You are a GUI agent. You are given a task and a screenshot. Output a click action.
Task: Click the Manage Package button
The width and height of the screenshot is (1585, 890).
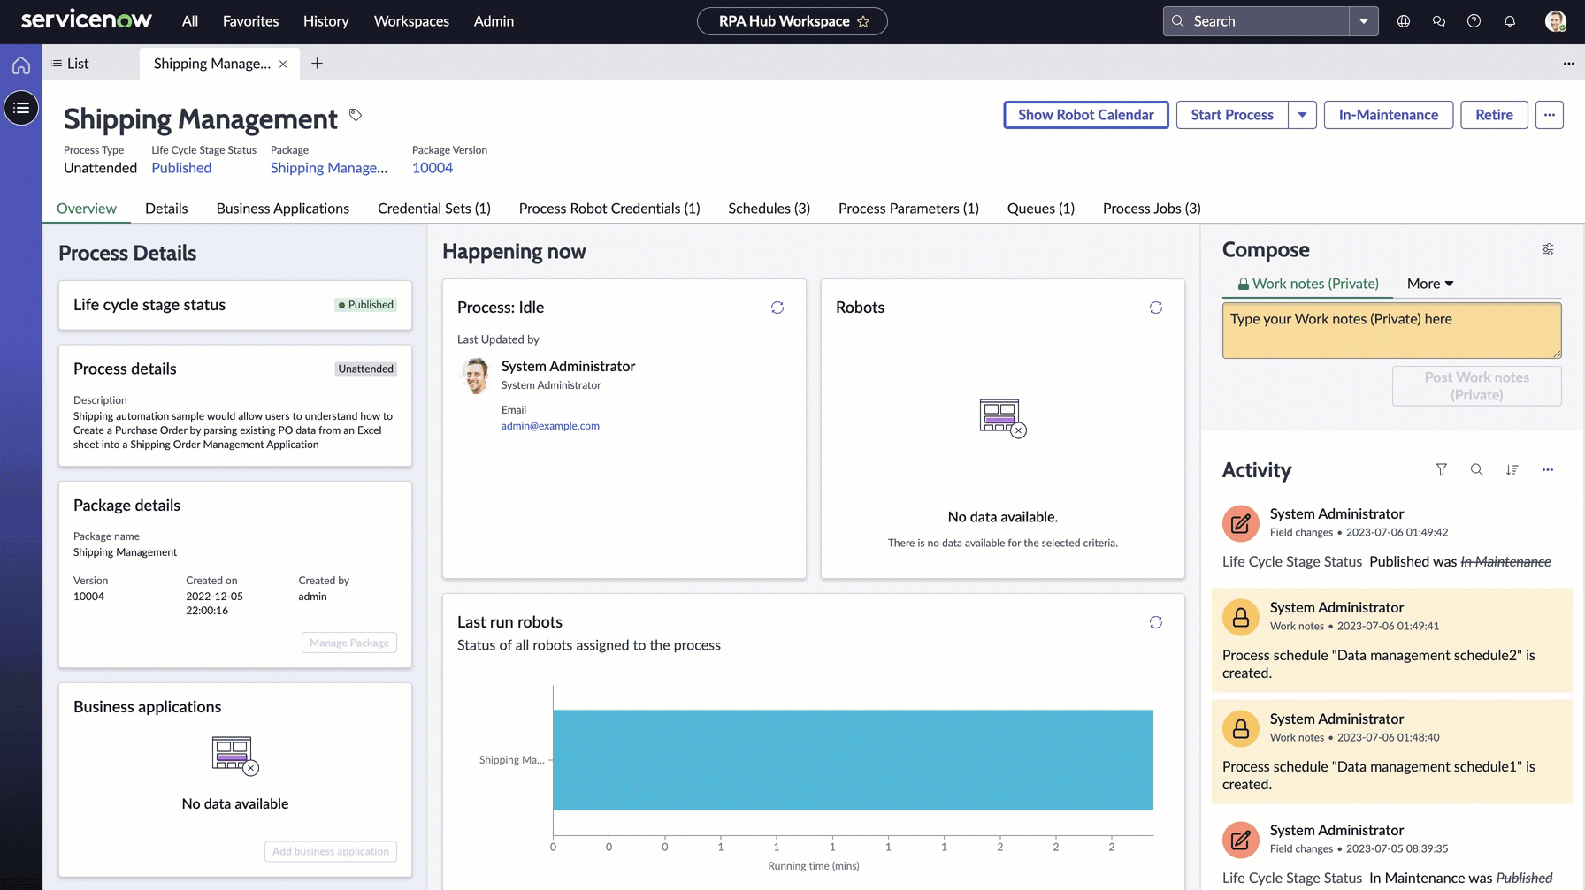point(349,643)
